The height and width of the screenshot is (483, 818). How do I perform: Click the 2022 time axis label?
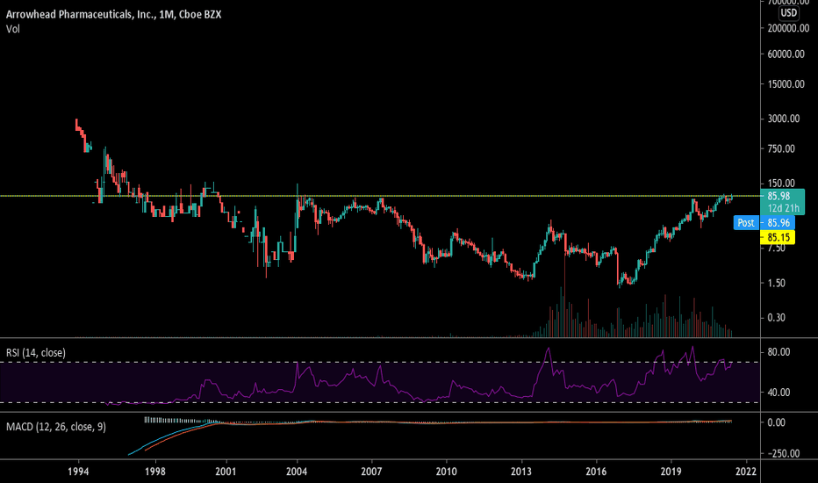pos(746,472)
